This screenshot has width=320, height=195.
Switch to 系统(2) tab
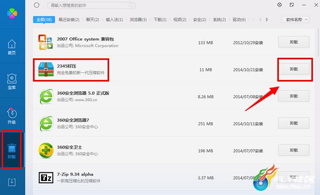point(219,19)
